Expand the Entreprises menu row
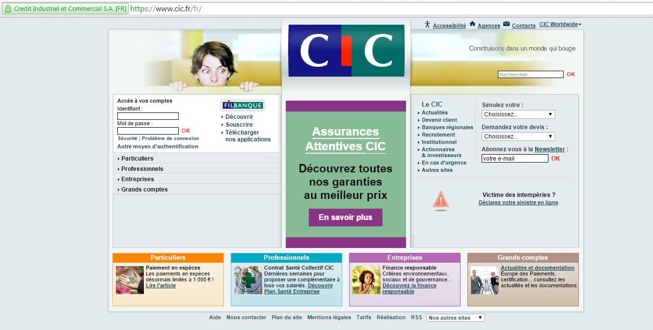The height and width of the screenshot is (330, 653). (197, 179)
